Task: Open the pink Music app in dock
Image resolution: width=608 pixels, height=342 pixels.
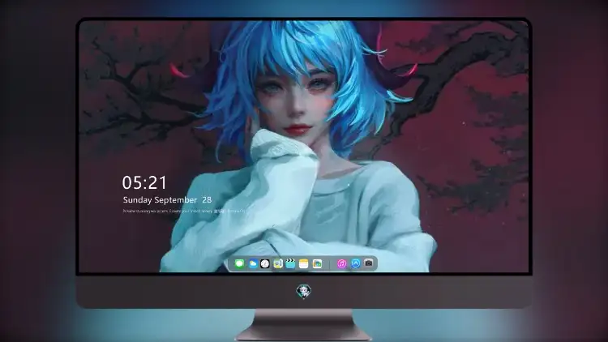Action: 341,264
